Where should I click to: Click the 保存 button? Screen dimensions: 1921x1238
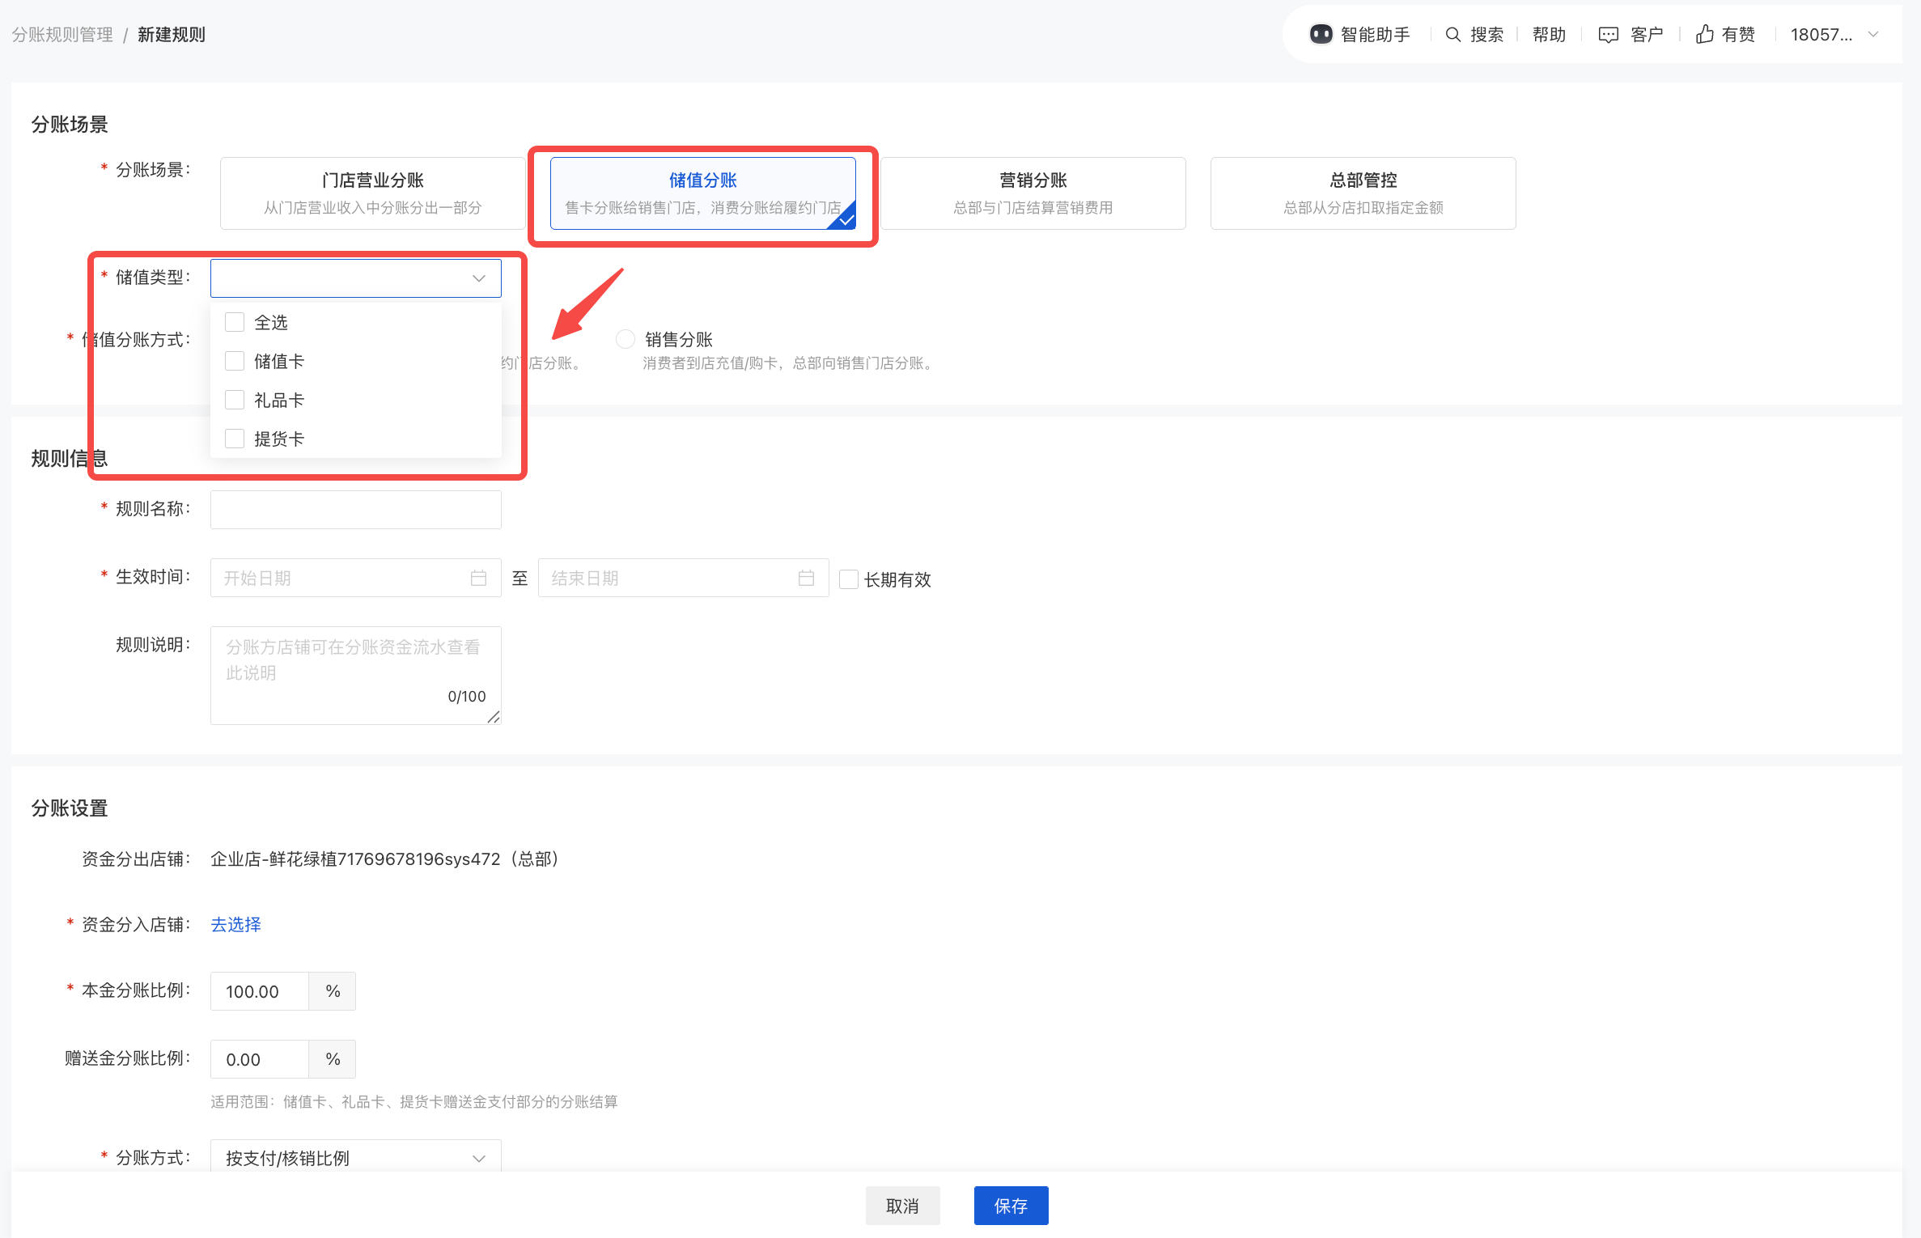point(1011,1206)
